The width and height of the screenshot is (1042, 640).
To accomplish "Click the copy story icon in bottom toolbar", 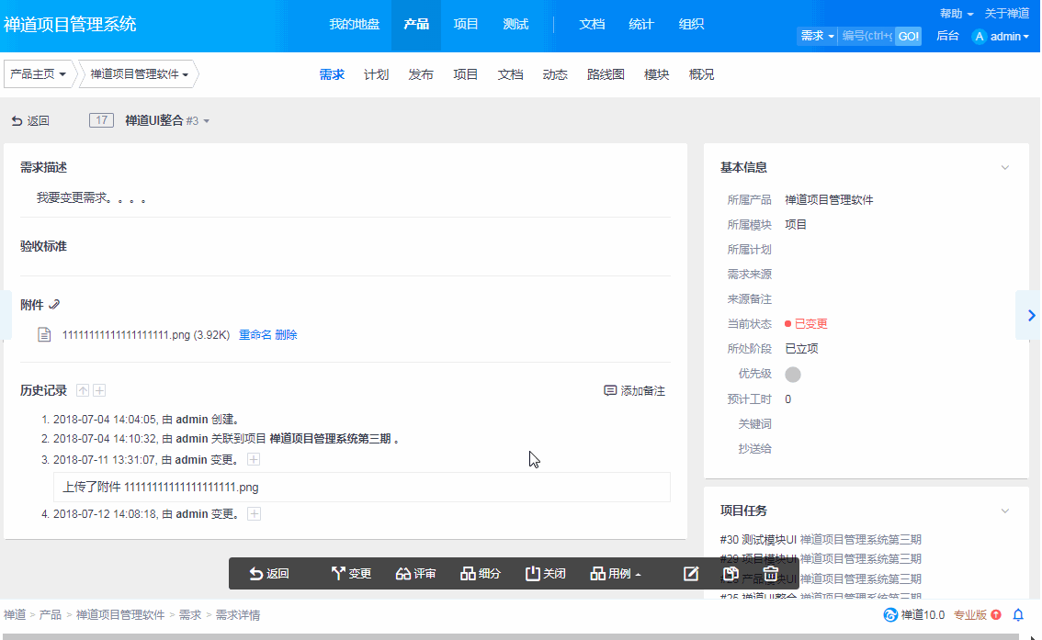I will click(731, 574).
